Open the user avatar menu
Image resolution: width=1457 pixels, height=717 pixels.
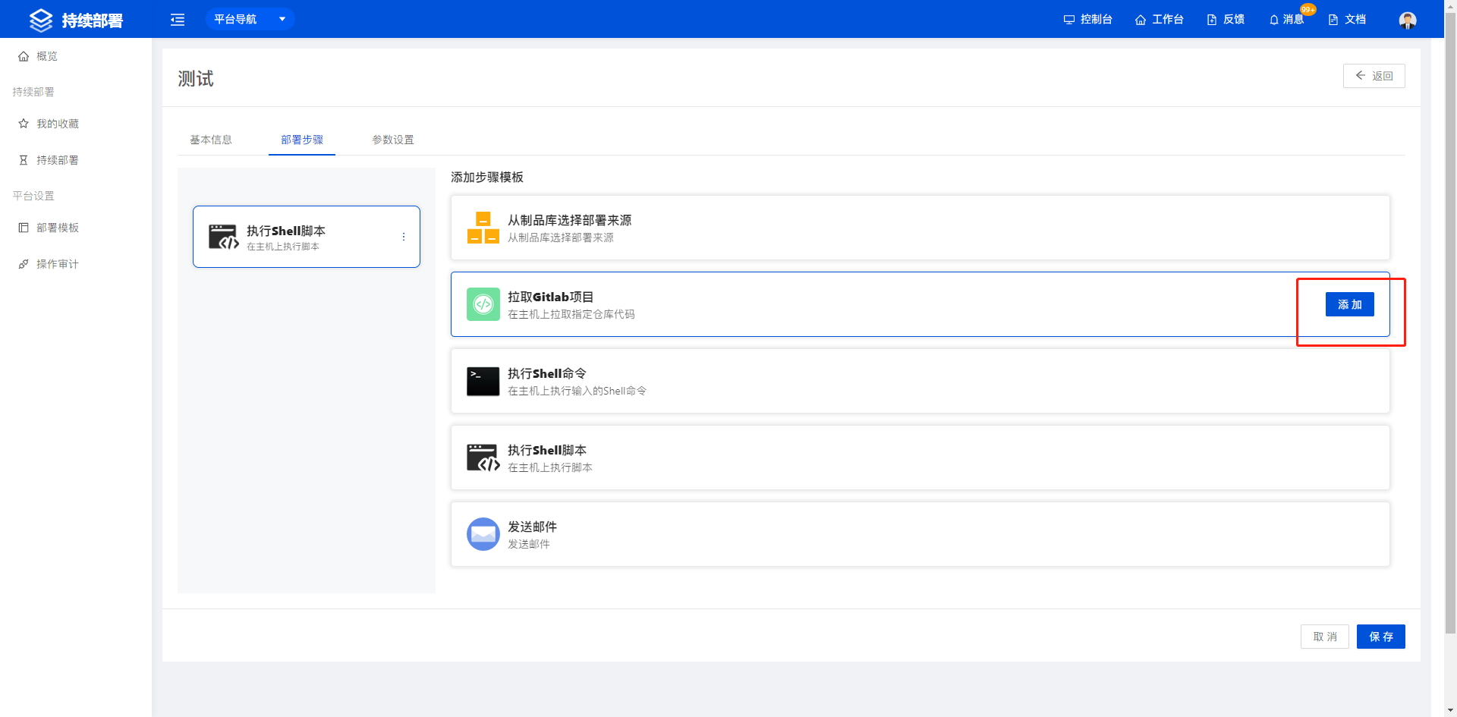coord(1408,20)
